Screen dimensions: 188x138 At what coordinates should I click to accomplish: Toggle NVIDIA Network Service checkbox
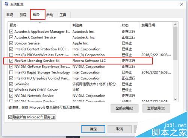pos(11,96)
